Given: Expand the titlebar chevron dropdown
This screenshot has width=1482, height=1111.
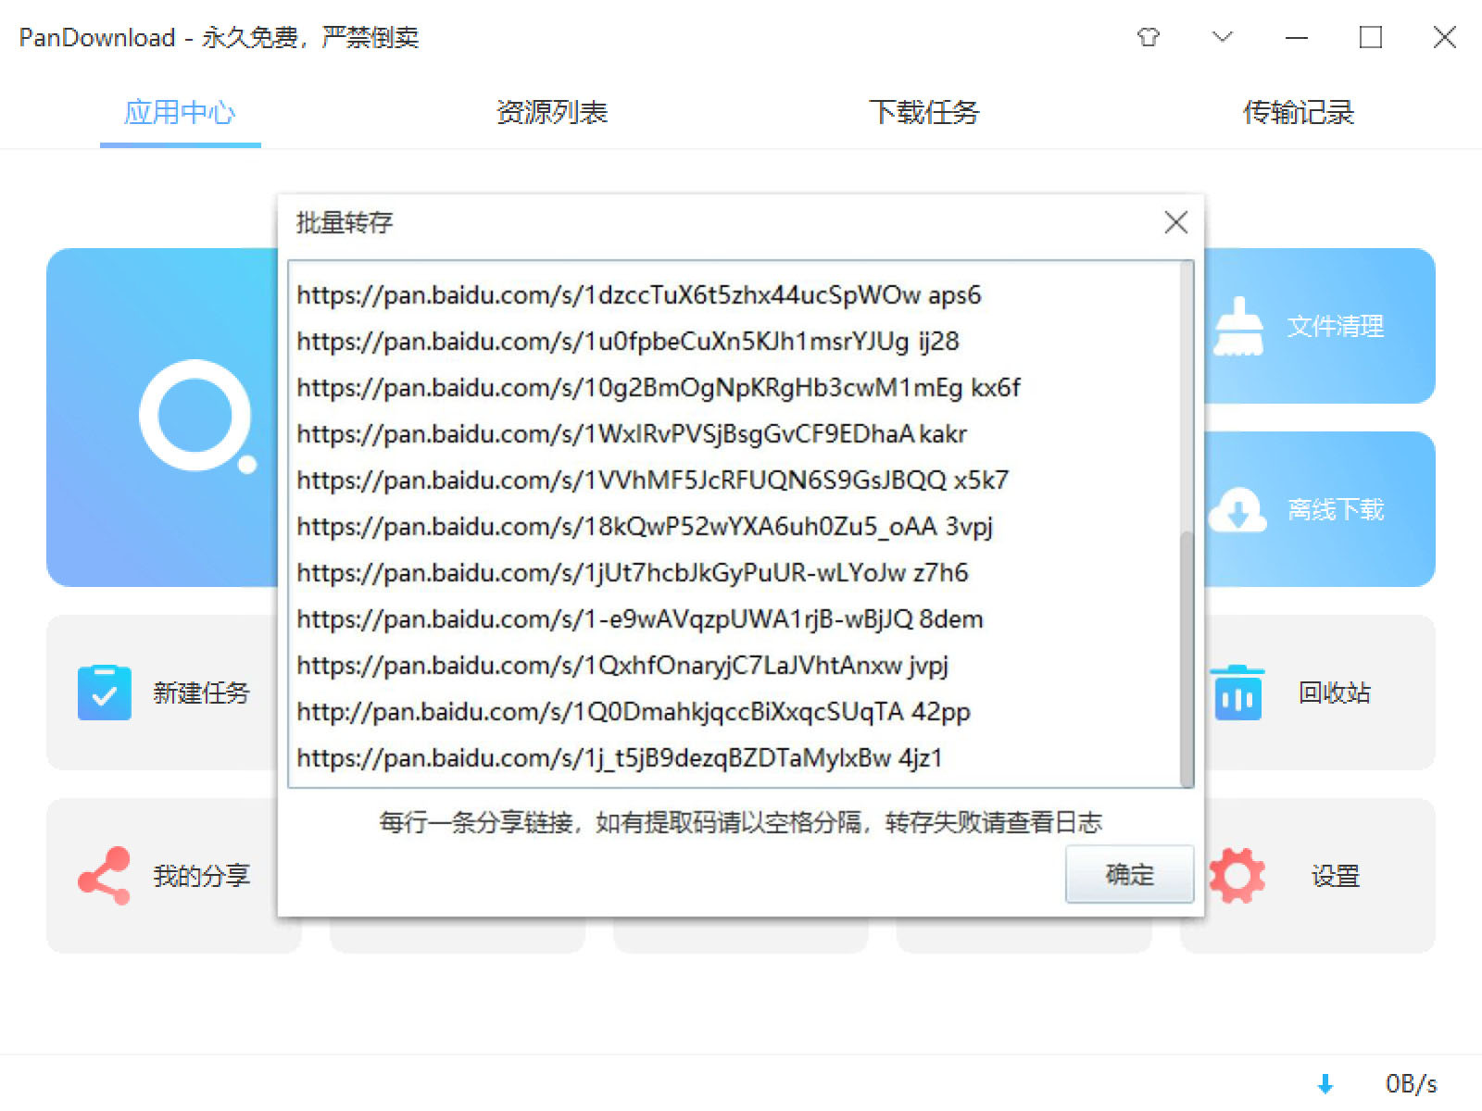Looking at the screenshot, I should tap(1222, 37).
